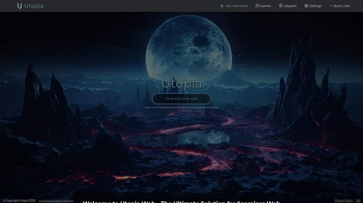Viewport: 363px width, 203px height.
Task: Click the Settings gear icon
Action: tap(306, 6)
